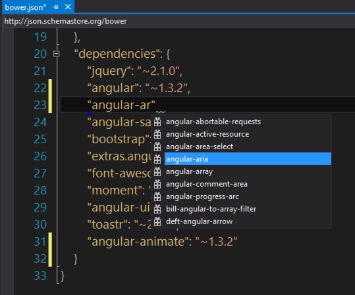Click "angular-animate" key on line 31
The height and width of the screenshot is (295, 355).
tap(138, 242)
